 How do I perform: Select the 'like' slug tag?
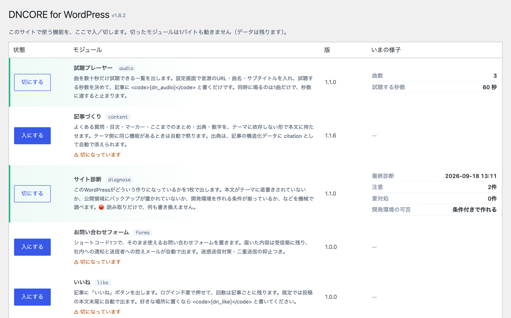coord(103,282)
